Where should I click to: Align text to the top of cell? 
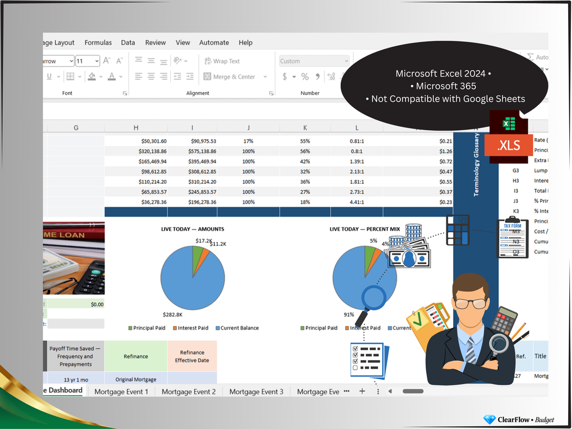(139, 60)
